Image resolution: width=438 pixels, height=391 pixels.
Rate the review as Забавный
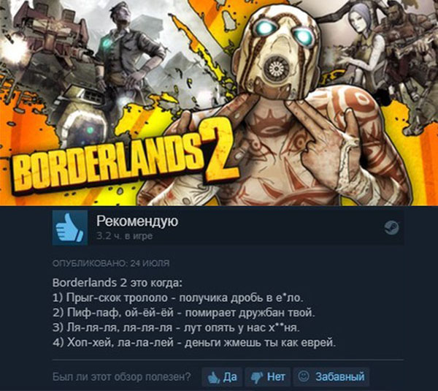[331, 377]
